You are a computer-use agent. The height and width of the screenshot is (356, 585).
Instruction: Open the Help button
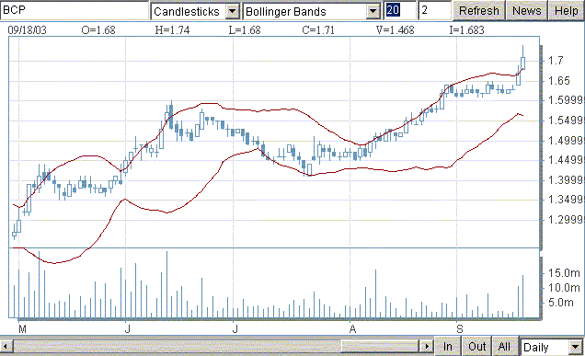(566, 10)
